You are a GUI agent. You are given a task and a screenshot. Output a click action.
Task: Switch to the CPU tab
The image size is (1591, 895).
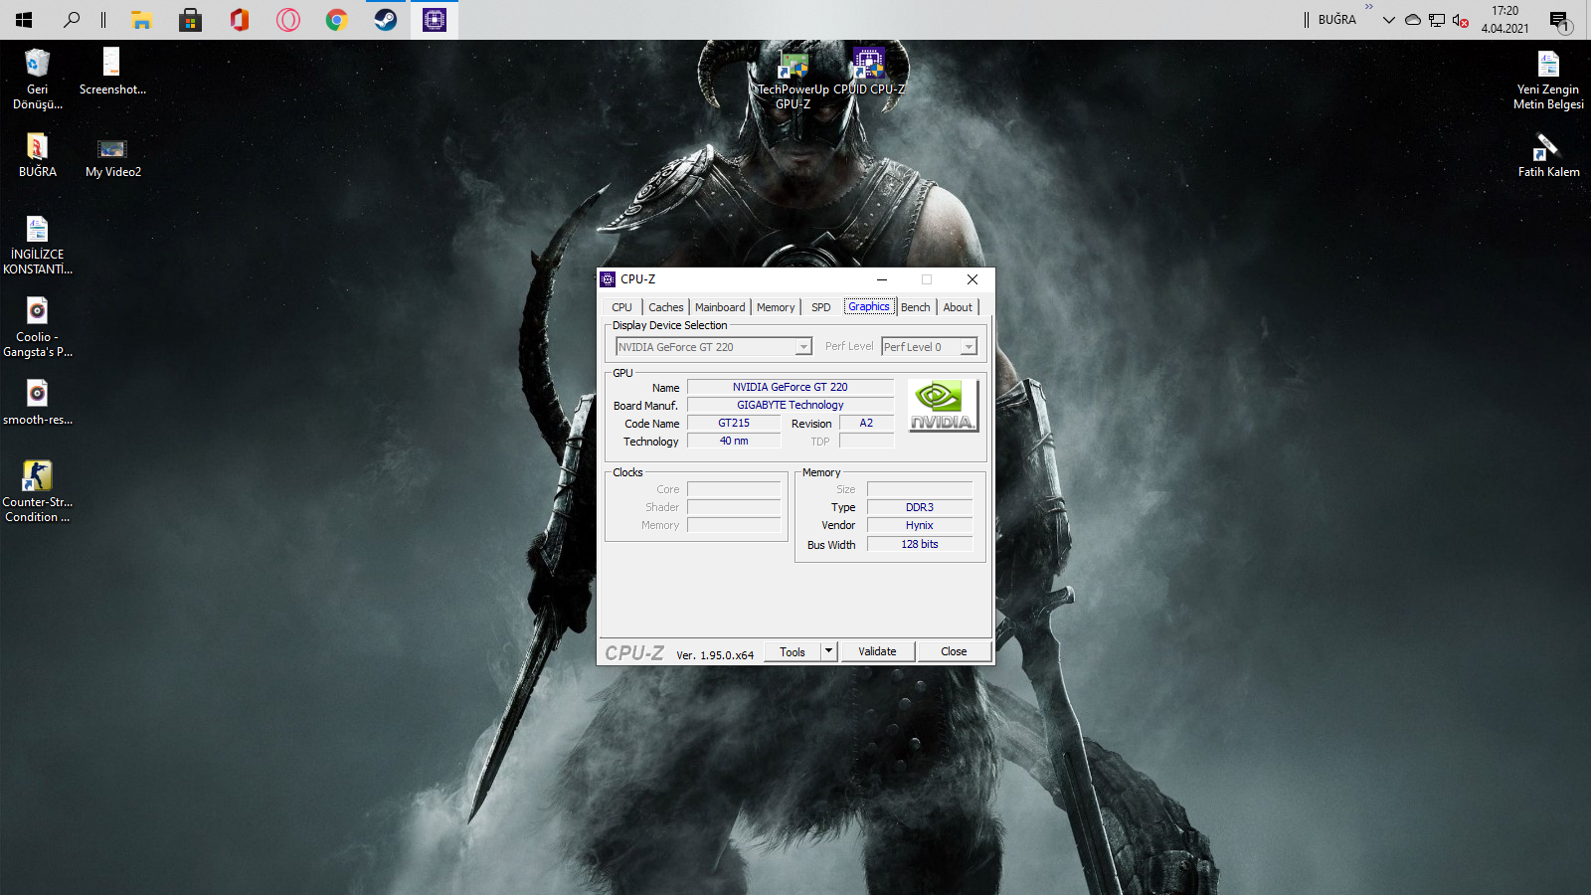[x=621, y=307]
